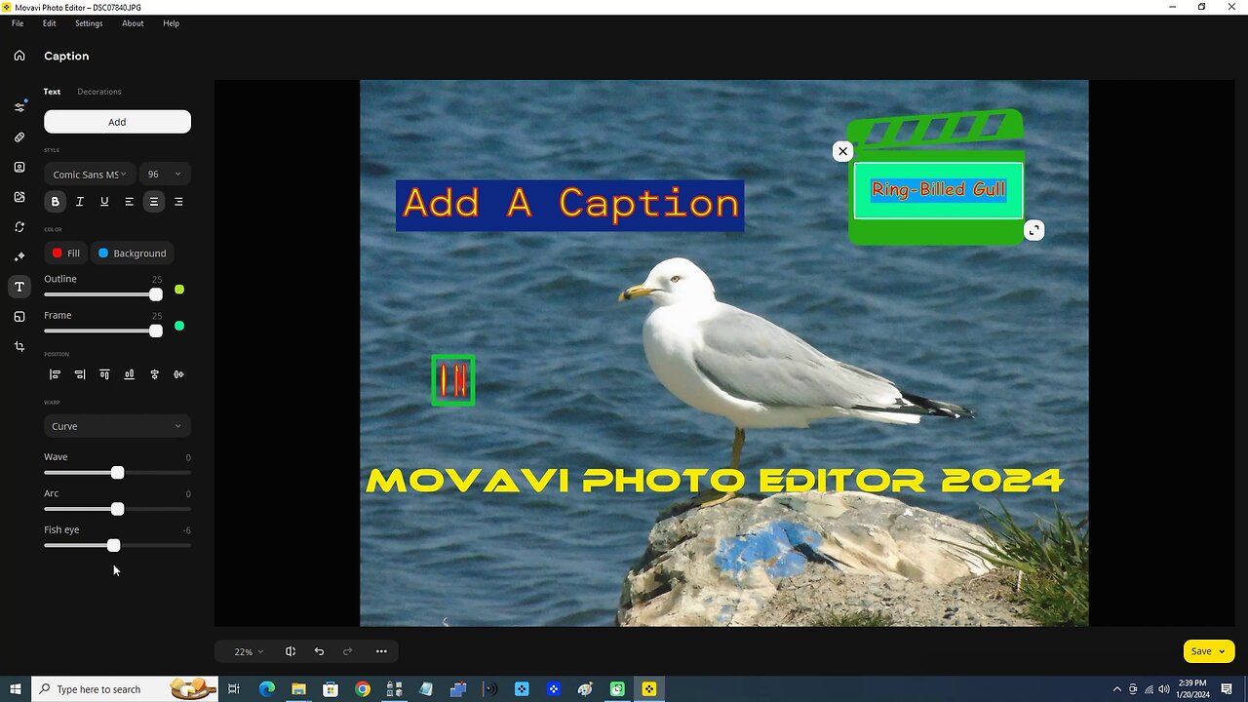This screenshot has width=1248, height=702.
Task: Click the Add caption button
Action: [x=117, y=122]
